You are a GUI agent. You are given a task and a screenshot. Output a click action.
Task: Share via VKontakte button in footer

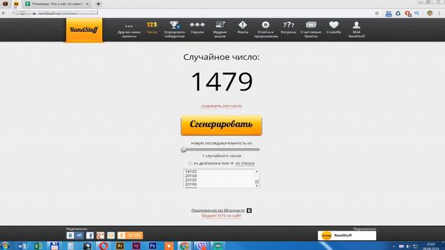74,235
